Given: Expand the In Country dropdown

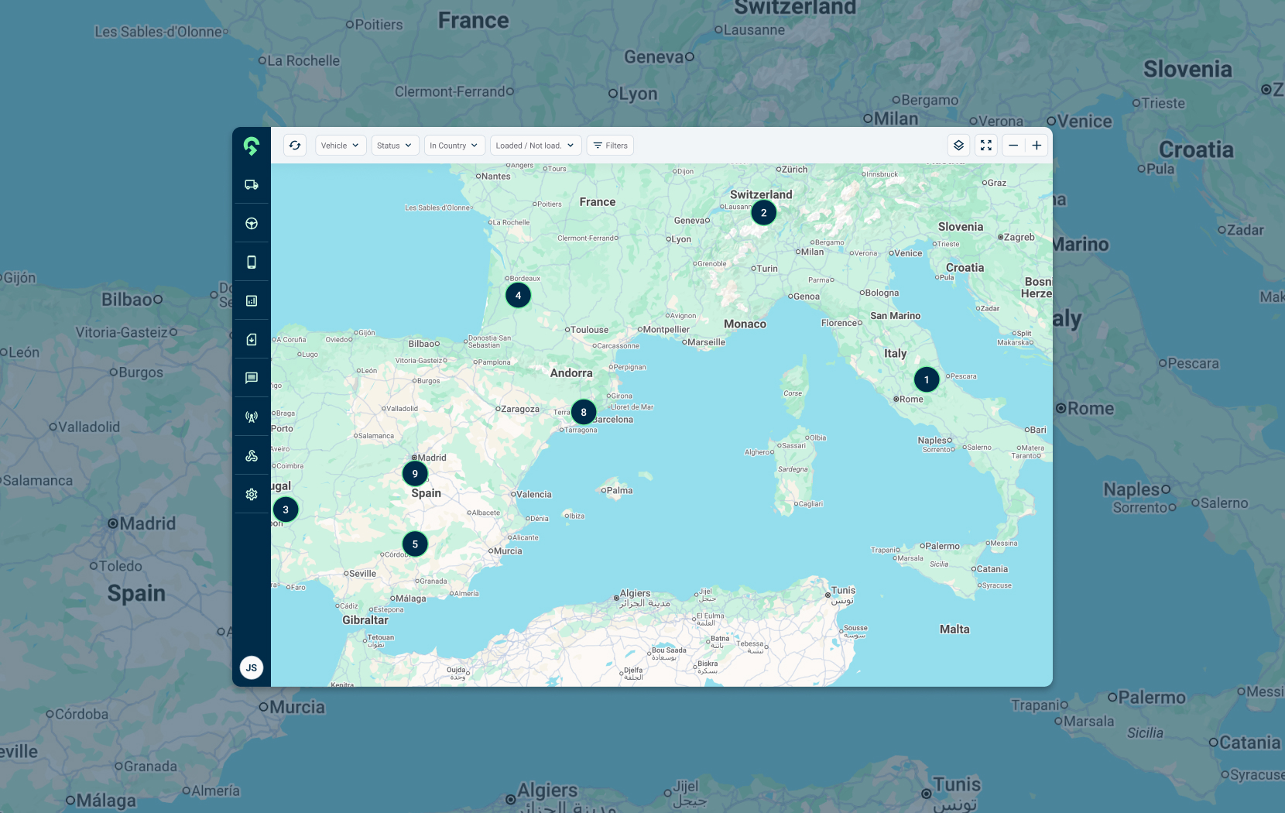Looking at the screenshot, I should pyautogui.click(x=454, y=146).
